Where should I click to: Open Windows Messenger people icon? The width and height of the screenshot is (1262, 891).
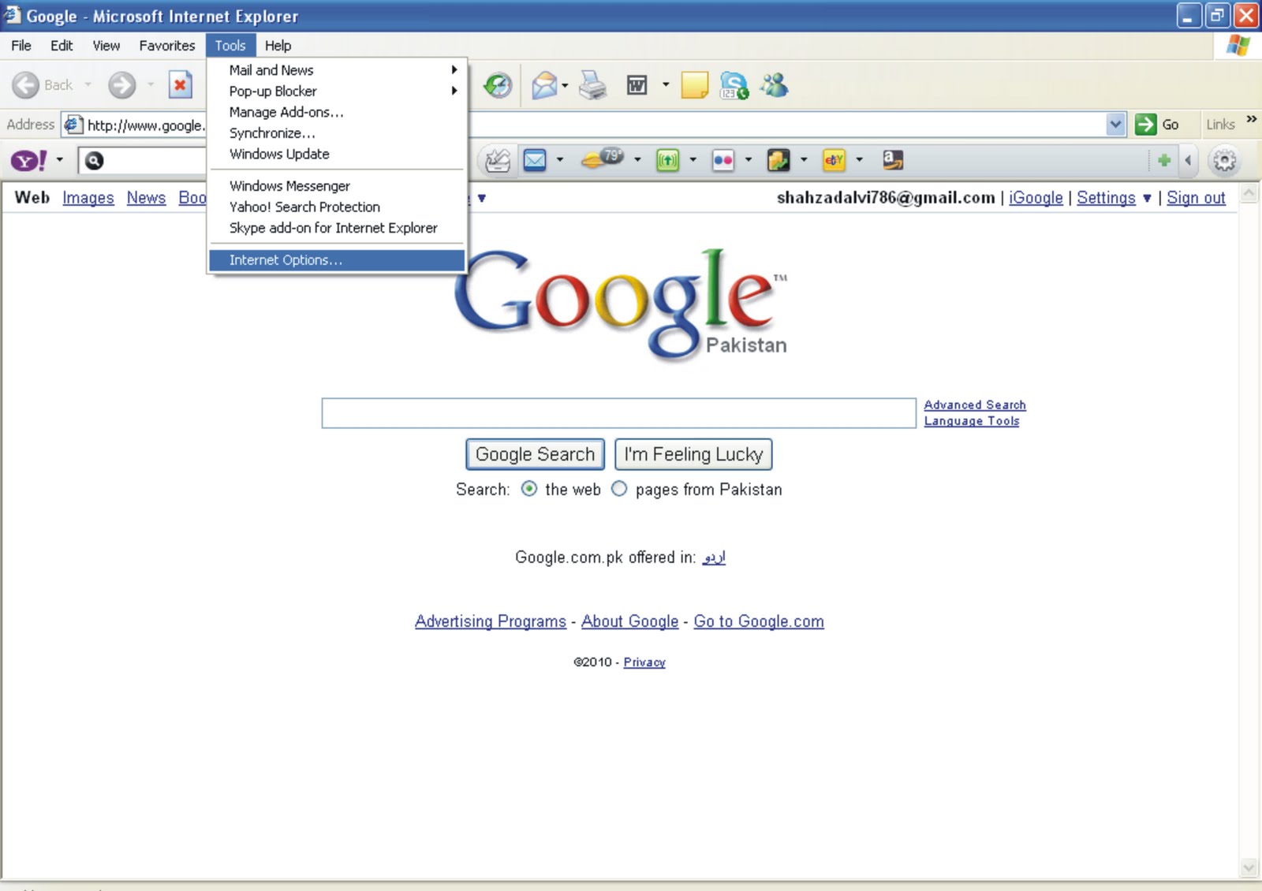point(774,84)
